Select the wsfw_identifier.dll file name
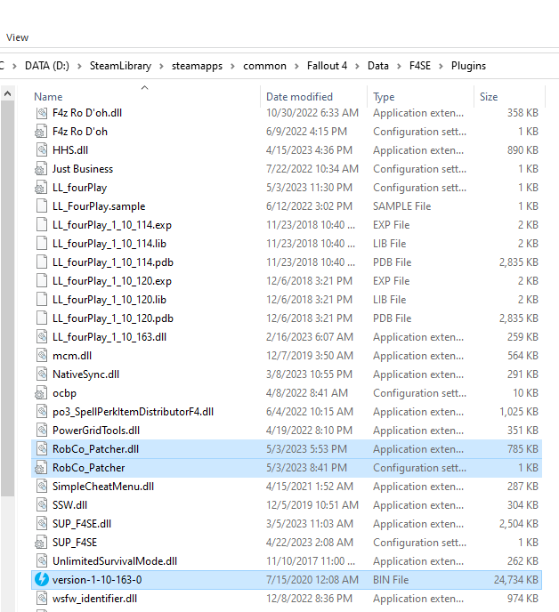 [x=94, y=599]
